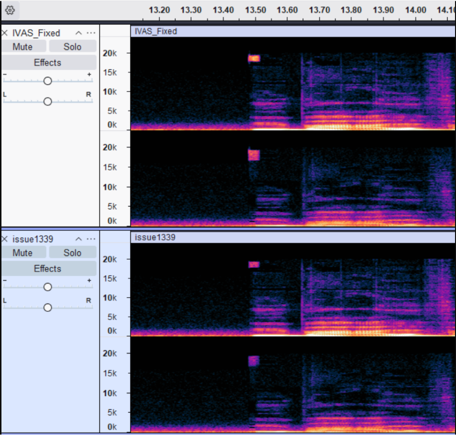The height and width of the screenshot is (435, 456).
Task: Mute the issue1339 track
Action: pos(23,253)
